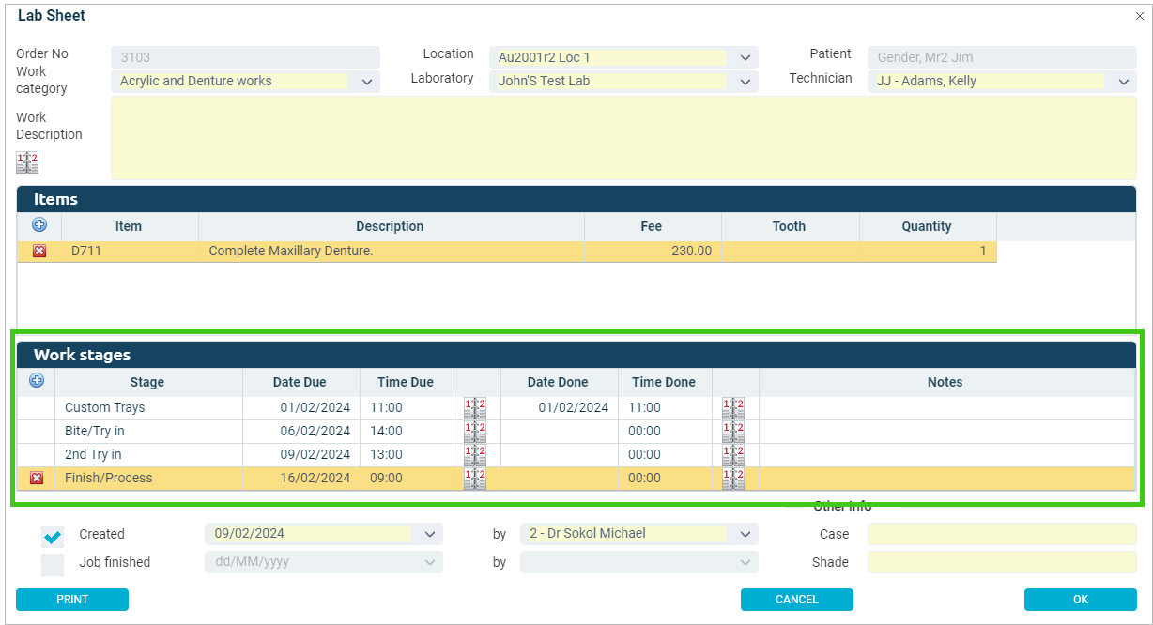Click the Quantity column header
The image size is (1153, 625).
tap(928, 226)
